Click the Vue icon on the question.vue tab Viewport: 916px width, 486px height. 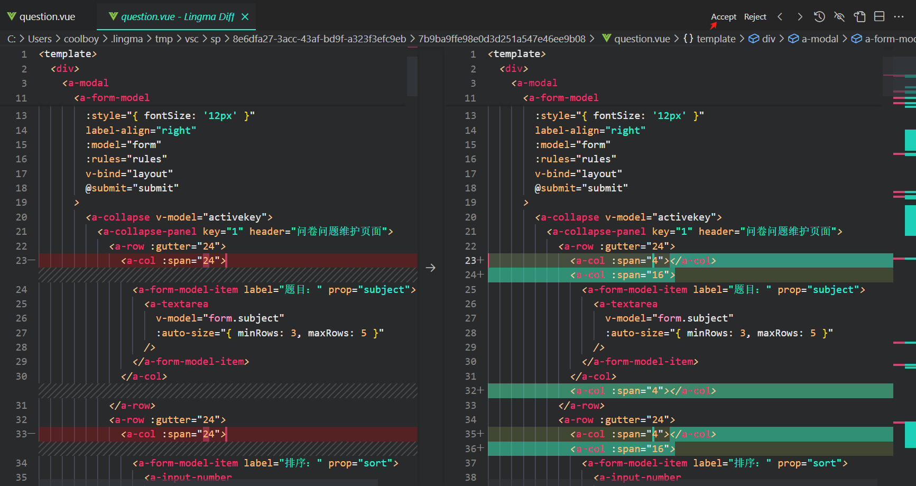pyautogui.click(x=12, y=16)
